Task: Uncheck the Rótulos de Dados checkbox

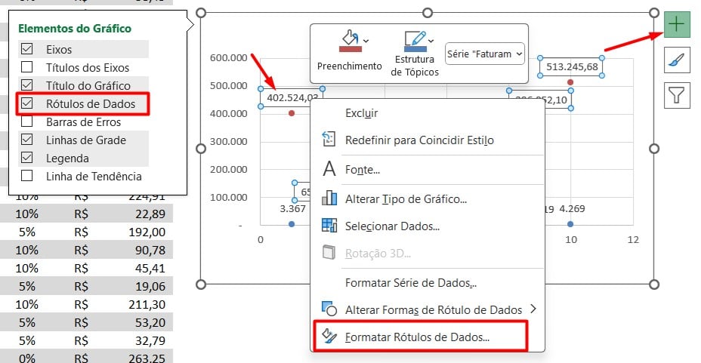Action: [x=27, y=103]
